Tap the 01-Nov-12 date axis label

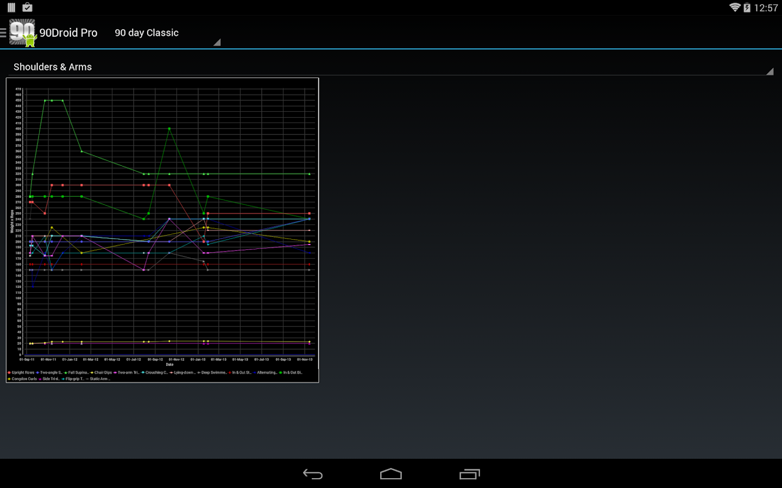[176, 359]
